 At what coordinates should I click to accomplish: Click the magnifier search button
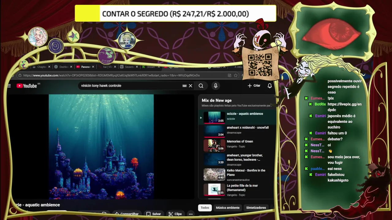[201, 86]
